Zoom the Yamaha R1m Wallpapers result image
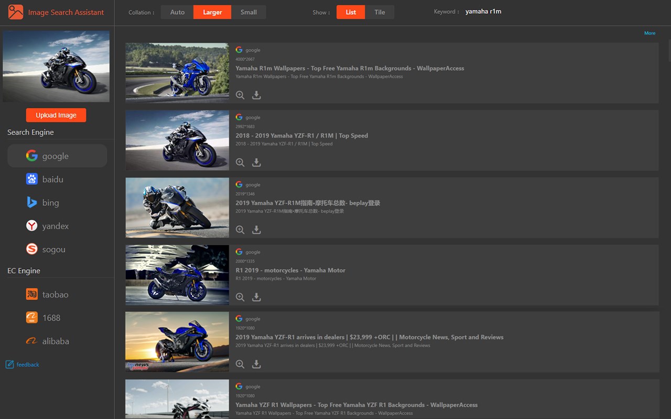This screenshot has width=671, height=419. 240,95
